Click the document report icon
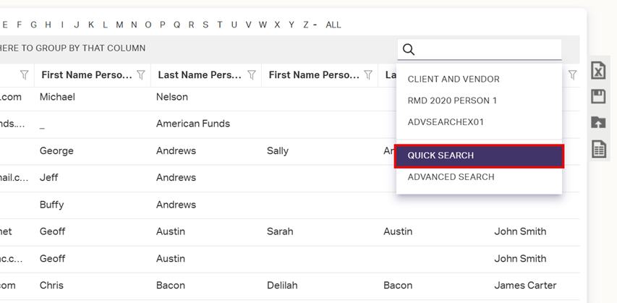 [x=598, y=149]
